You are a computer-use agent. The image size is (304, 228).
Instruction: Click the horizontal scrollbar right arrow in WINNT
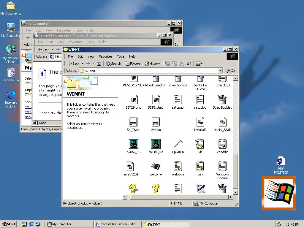point(231,197)
